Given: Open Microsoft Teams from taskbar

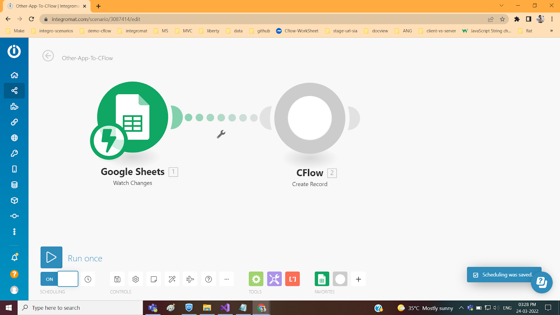Looking at the screenshot, I should 153,308.
